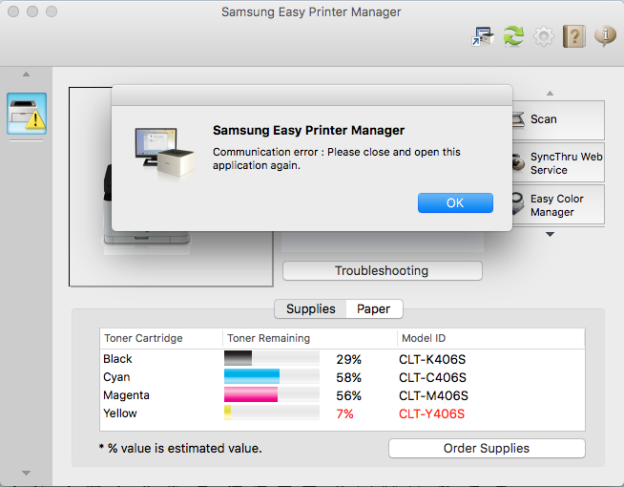Image resolution: width=624 pixels, height=487 pixels.
Task: Click model ID CLT-M406S
Action: pyautogui.click(x=433, y=396)
